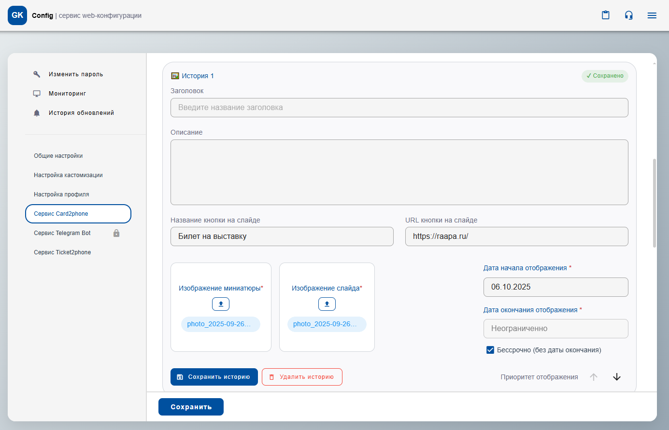Toggle the Бессрочно checkbox

490,350
